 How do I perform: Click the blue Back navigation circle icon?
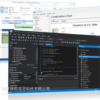click(x=12, y=40)
